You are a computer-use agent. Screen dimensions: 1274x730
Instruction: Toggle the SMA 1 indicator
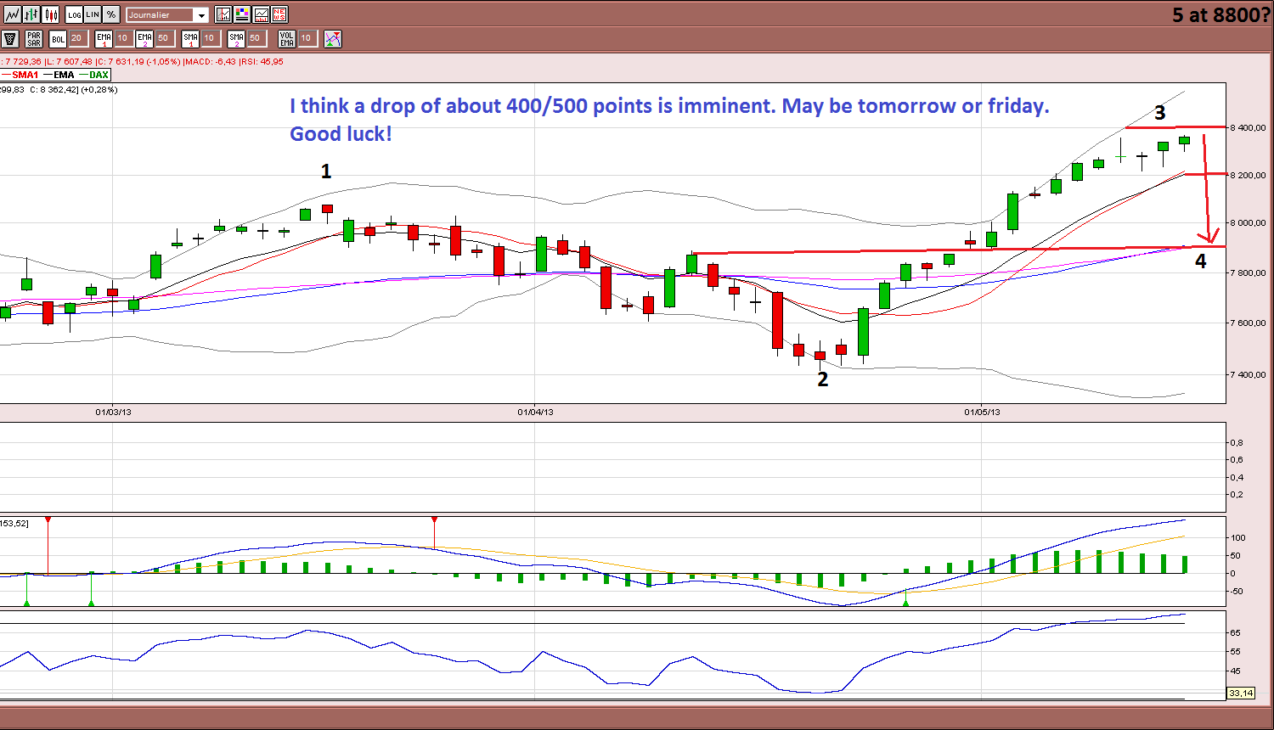tap(190, 39)
